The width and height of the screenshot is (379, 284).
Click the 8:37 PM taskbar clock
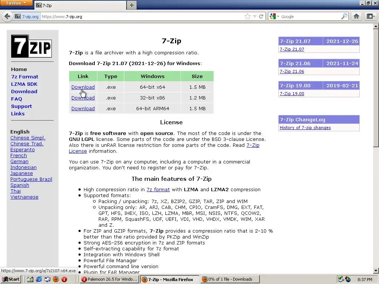click(365, 280)
